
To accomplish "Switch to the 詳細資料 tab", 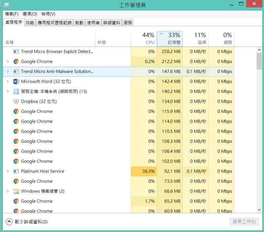I will tap(111, 23).
